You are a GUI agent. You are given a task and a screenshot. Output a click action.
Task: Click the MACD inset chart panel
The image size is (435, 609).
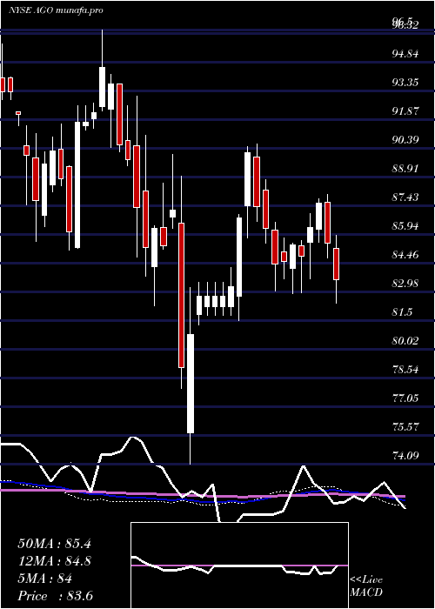point(239,565)
